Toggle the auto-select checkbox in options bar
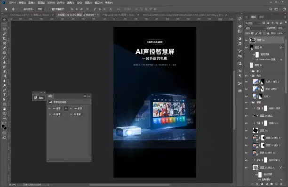The width and height of the screenshot is (288, 187). (22, 9)
